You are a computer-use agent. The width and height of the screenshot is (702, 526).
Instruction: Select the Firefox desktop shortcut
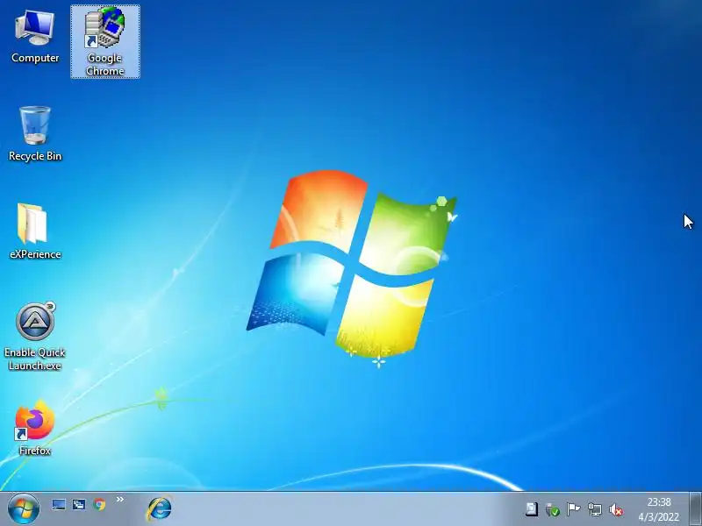coord(35,429)
